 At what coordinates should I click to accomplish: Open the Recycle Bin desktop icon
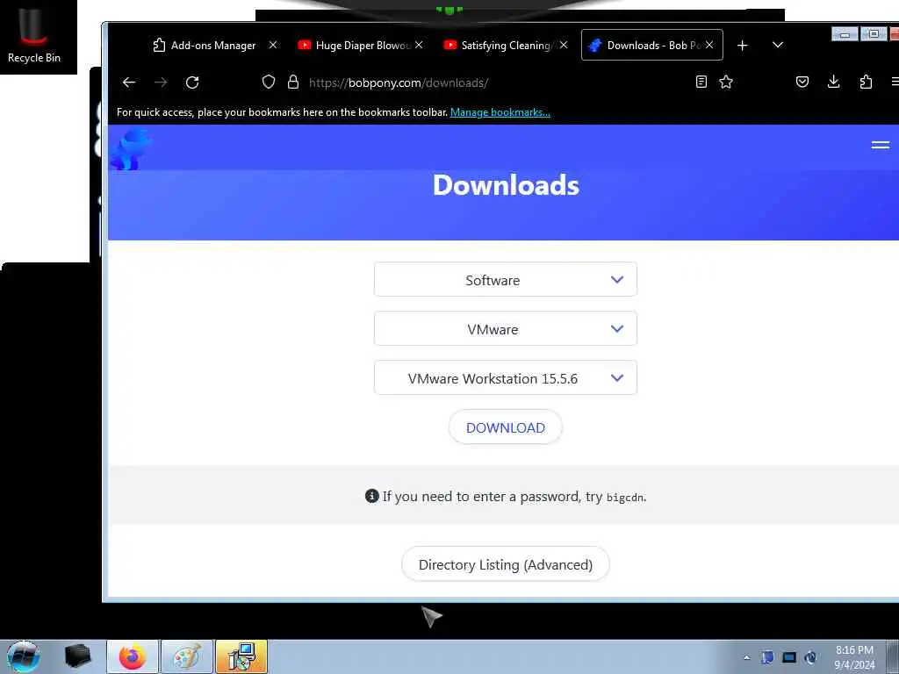coord(34,35)
